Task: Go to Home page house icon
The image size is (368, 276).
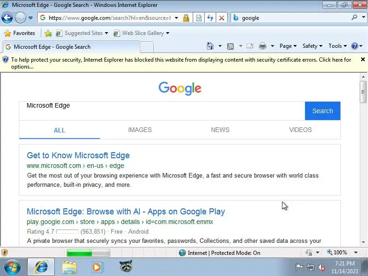Action: 210,46
